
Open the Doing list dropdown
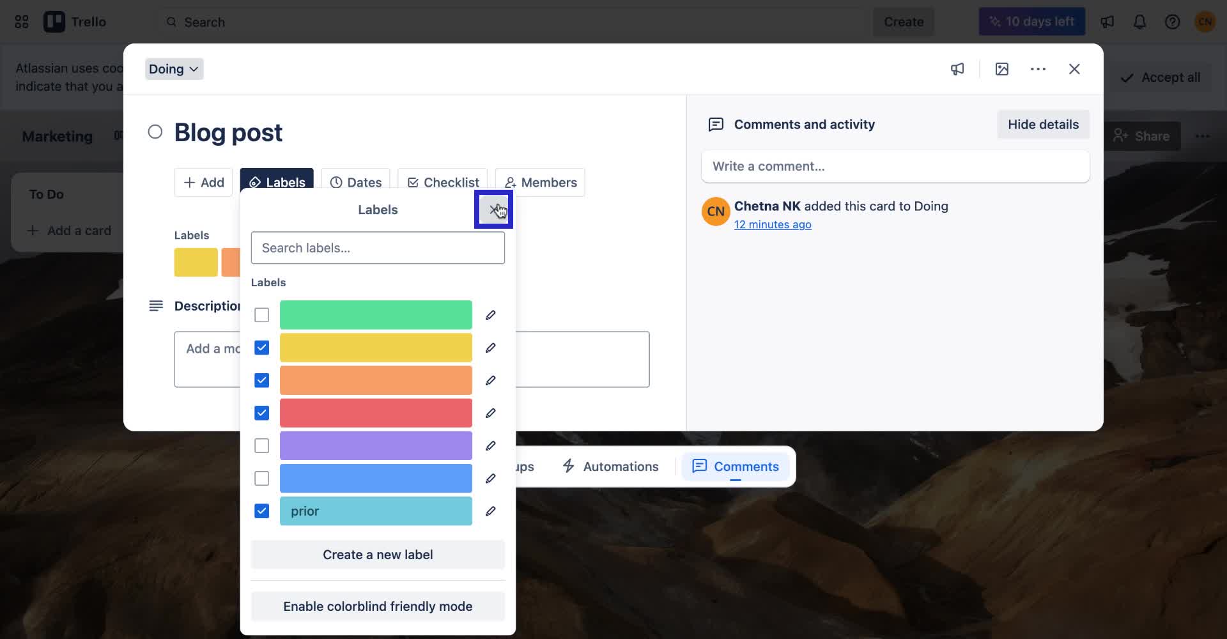click(x=173, y=69)
